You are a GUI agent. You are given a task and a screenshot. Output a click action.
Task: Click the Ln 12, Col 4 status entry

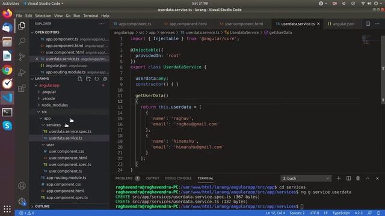tap(276, 213)
